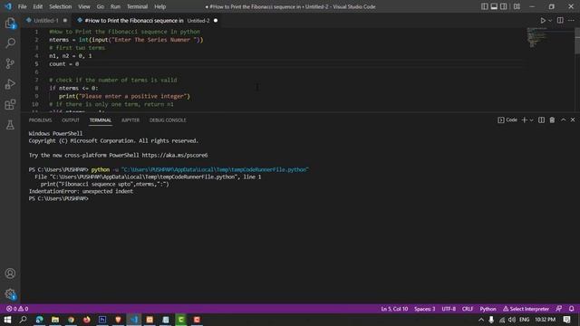The image size is (580, 326).
Task: Close the unsaved Untitled-1 tab dot
Action: coord(65,21)
